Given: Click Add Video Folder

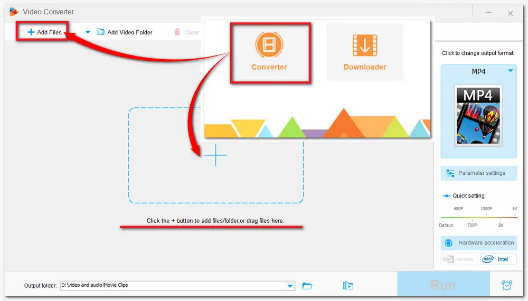Looking at the screenshot, I should tap(125, 32).
